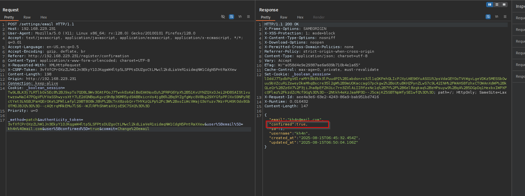This screenshot has height=196, width=525.
Task: Switch Response view to Hex tab
Action: pos(300,17)
